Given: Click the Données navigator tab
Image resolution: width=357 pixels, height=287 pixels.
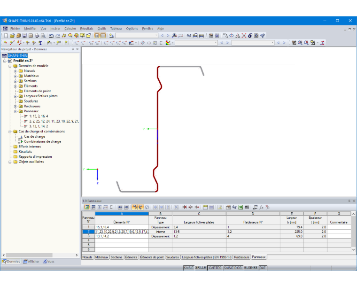Looking at the screenshot, I should (11, 262).
